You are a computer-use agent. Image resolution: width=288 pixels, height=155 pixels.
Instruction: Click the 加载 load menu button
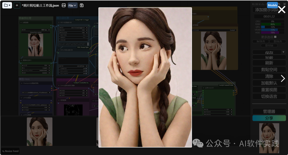269,57
